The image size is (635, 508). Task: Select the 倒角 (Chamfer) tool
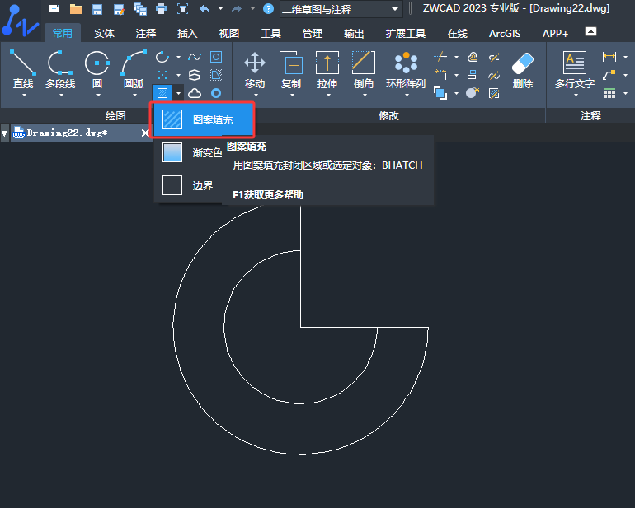coord(363,69)
